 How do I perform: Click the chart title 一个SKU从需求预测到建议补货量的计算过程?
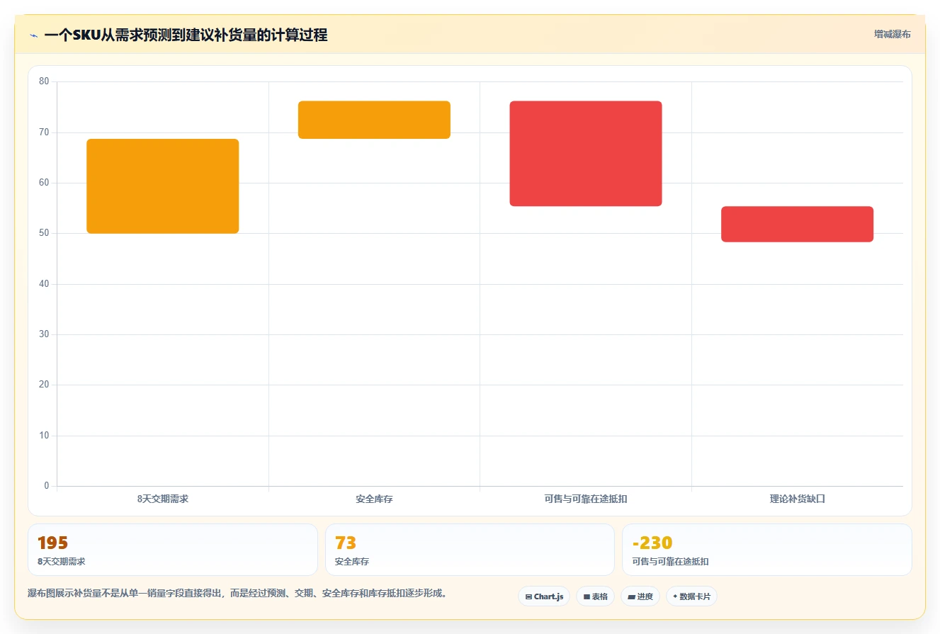click(186, 35)
